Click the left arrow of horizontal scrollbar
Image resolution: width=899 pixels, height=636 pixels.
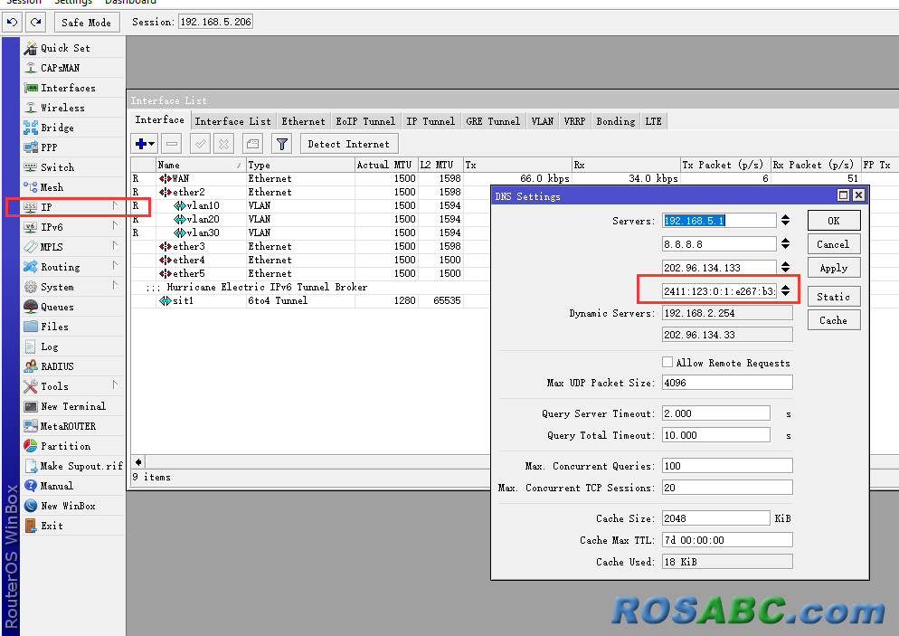138,461
